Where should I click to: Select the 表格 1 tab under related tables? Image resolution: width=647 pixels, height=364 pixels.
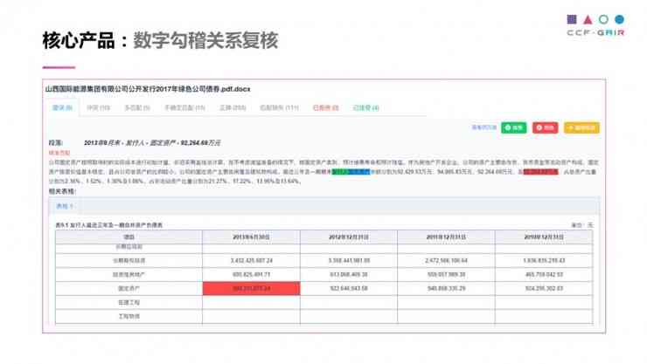tap(65, 206)
